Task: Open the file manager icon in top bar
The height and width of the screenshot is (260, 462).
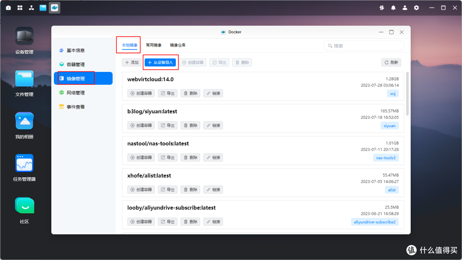Action: tap(43, 8)
